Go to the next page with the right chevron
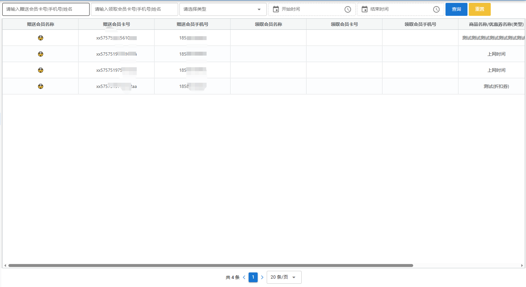Viewport: 526px width, 287px height. click(x=262, y=277)
